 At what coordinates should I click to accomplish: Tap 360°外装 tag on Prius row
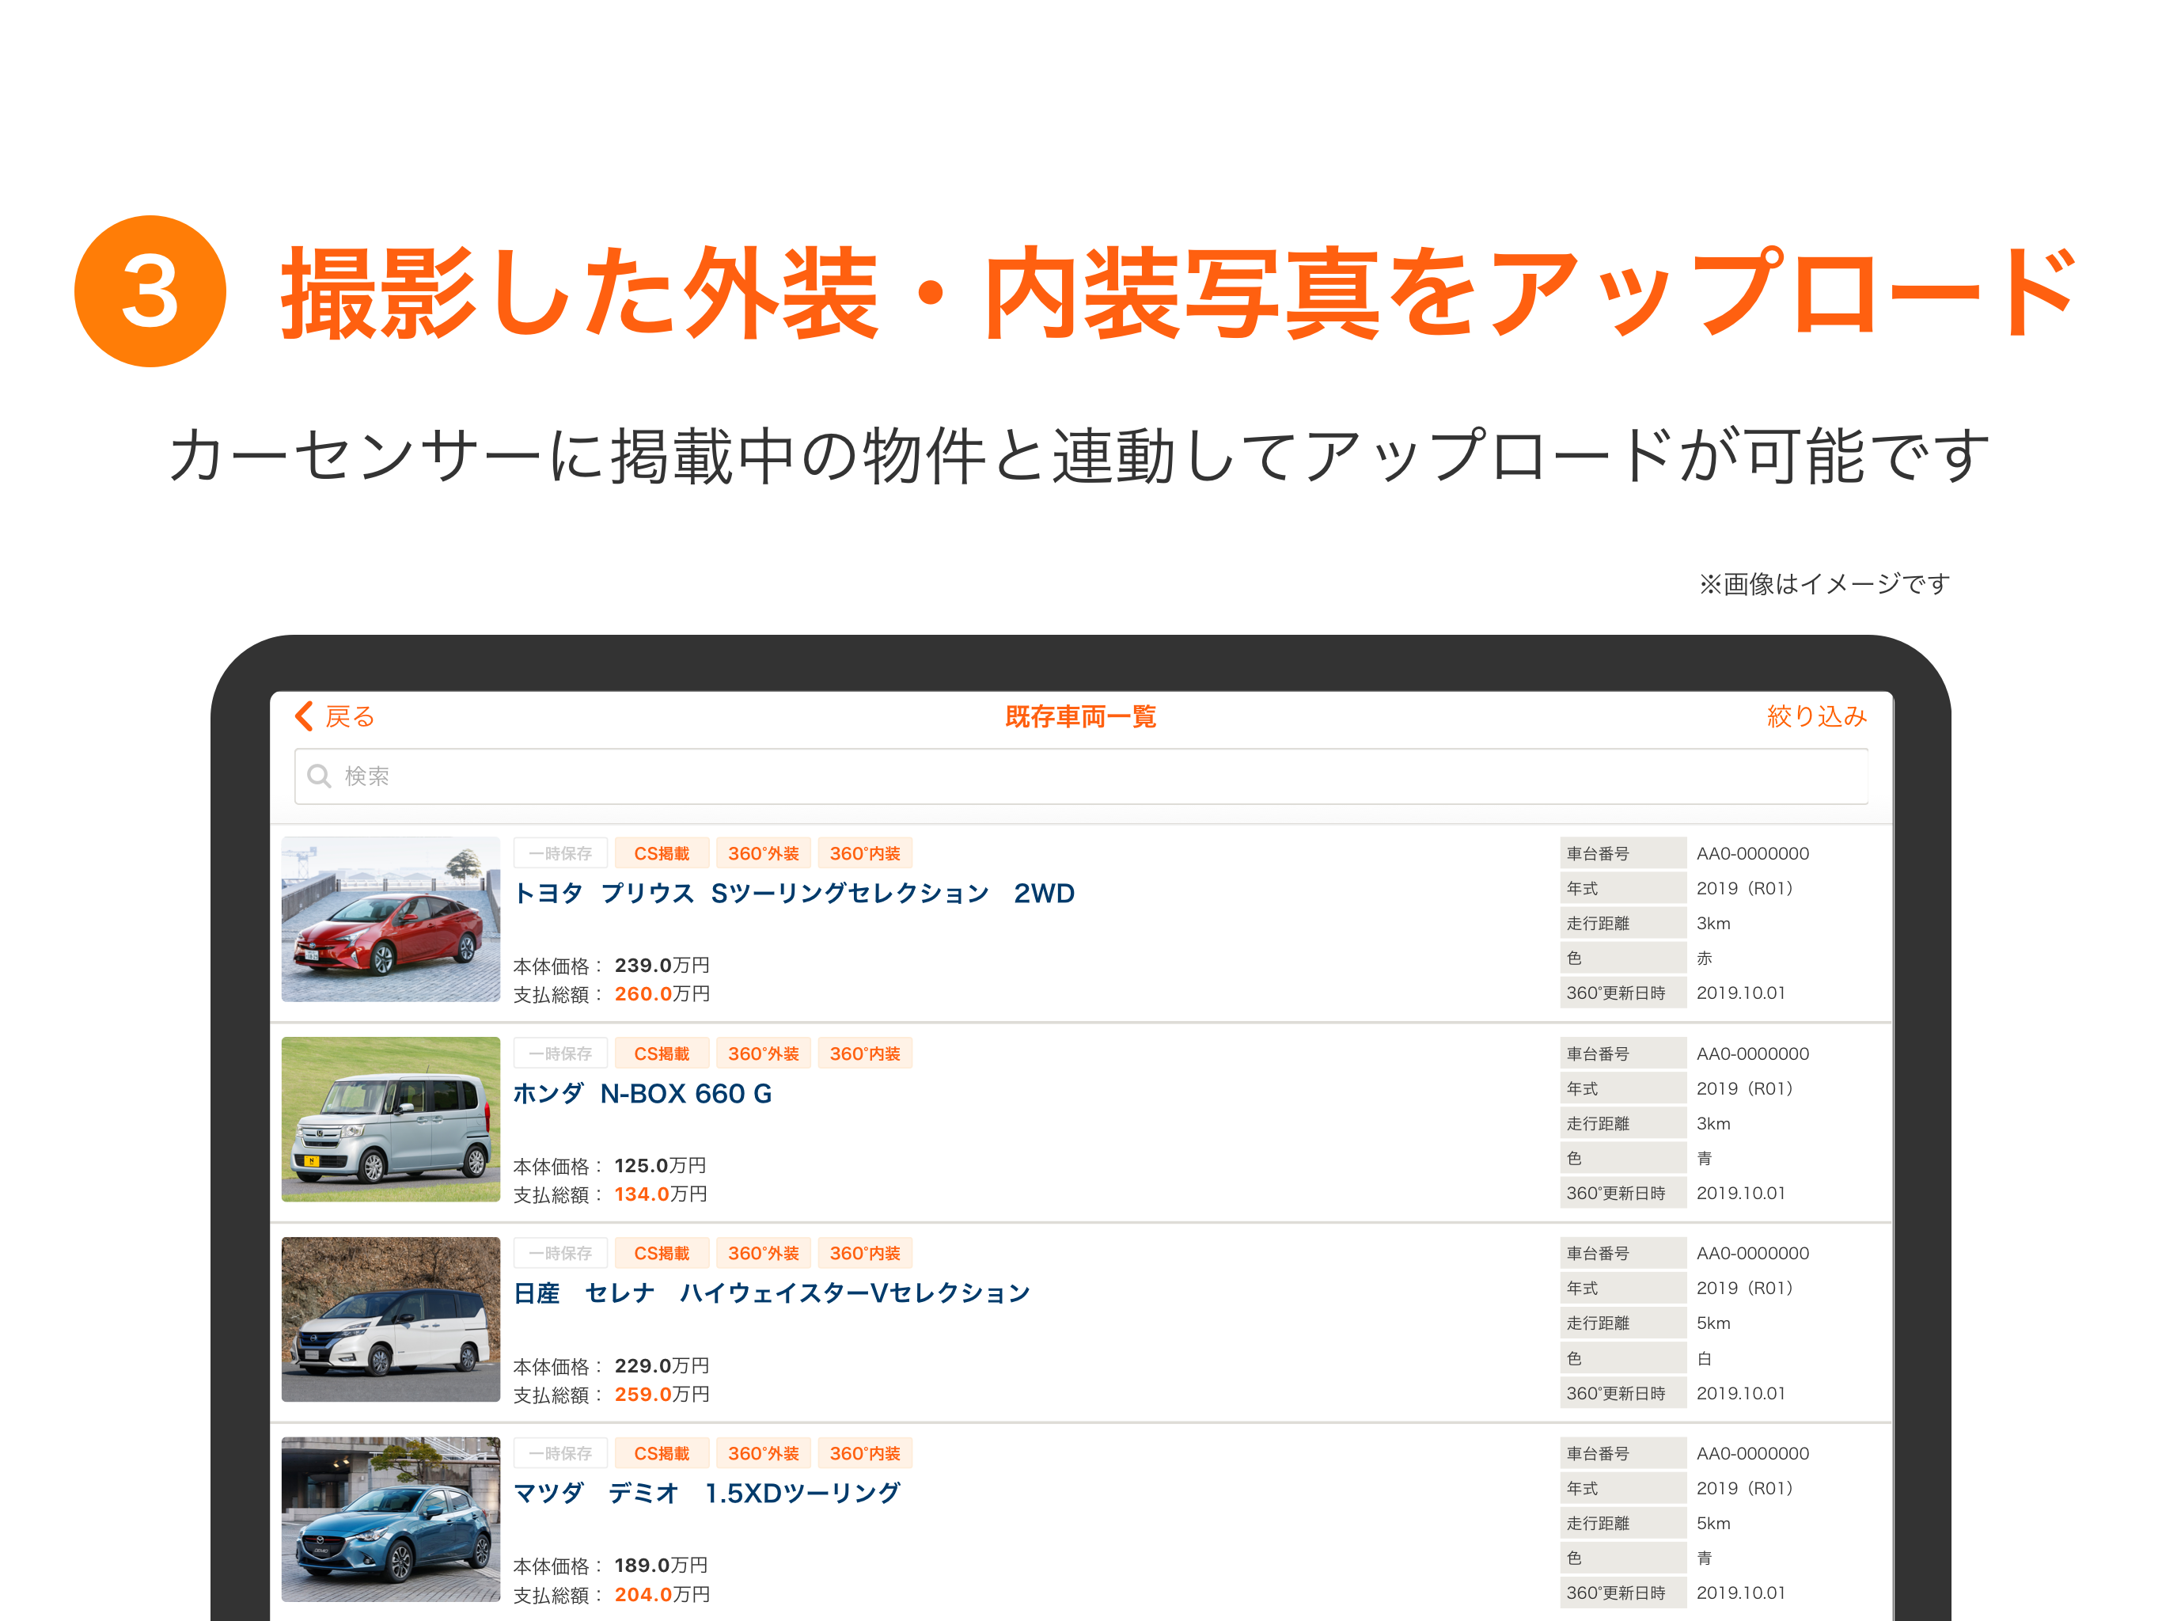click(764, 853)
